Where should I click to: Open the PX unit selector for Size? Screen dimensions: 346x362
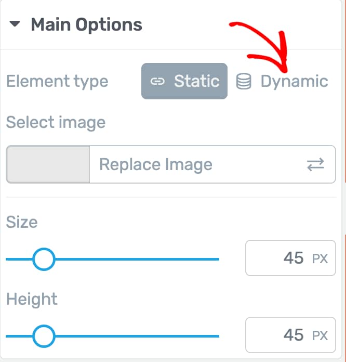pos(320,258)
